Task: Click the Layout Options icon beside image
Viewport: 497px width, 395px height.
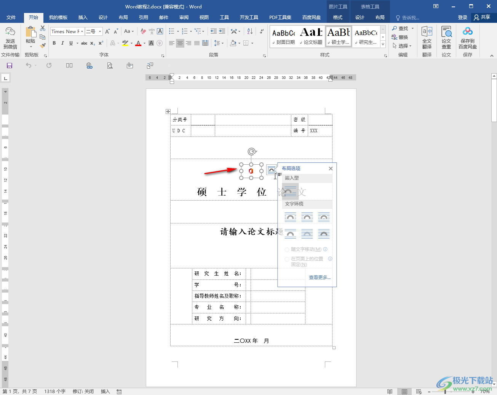Action: (x=271, y=170)
